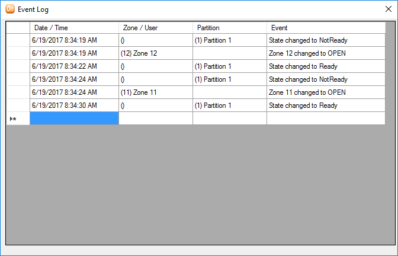The image size is (398, 256).
Task: Select the "()" user cell in the 8:34:30 row
Action: pyautogui.click(x=156, y=105)
